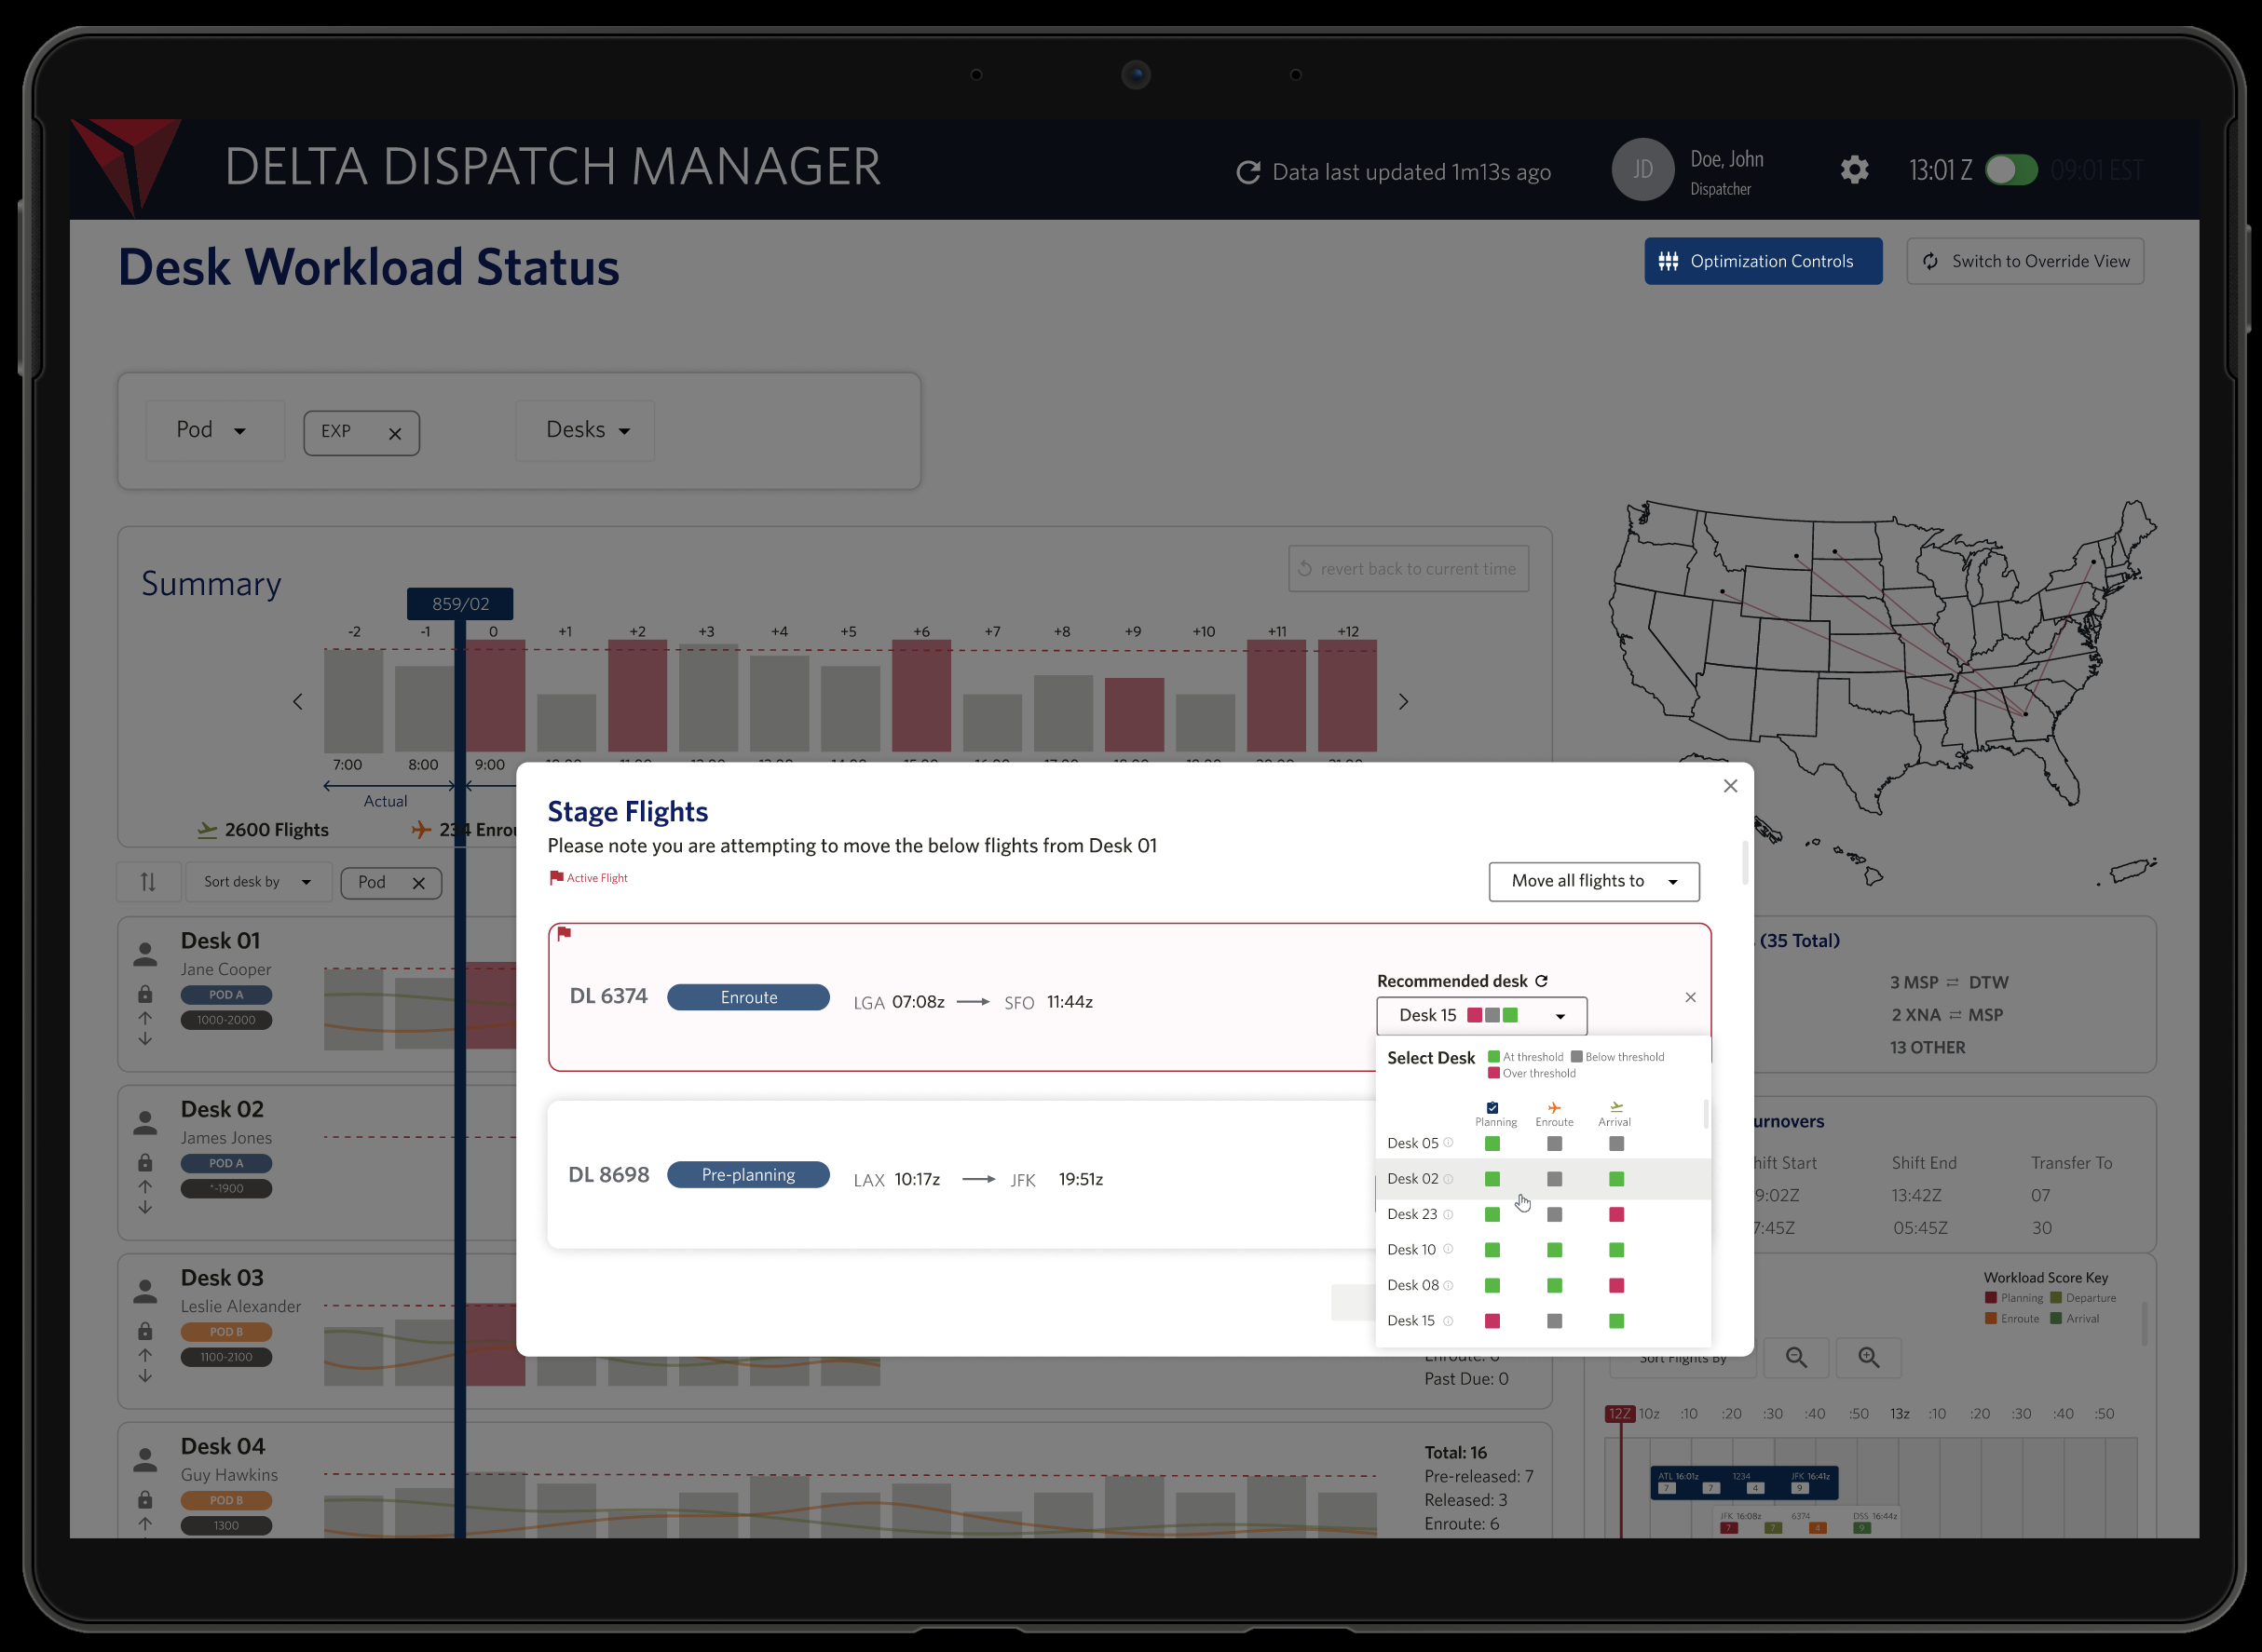
Task: Click the JD user avatar
Action: 1642,170
